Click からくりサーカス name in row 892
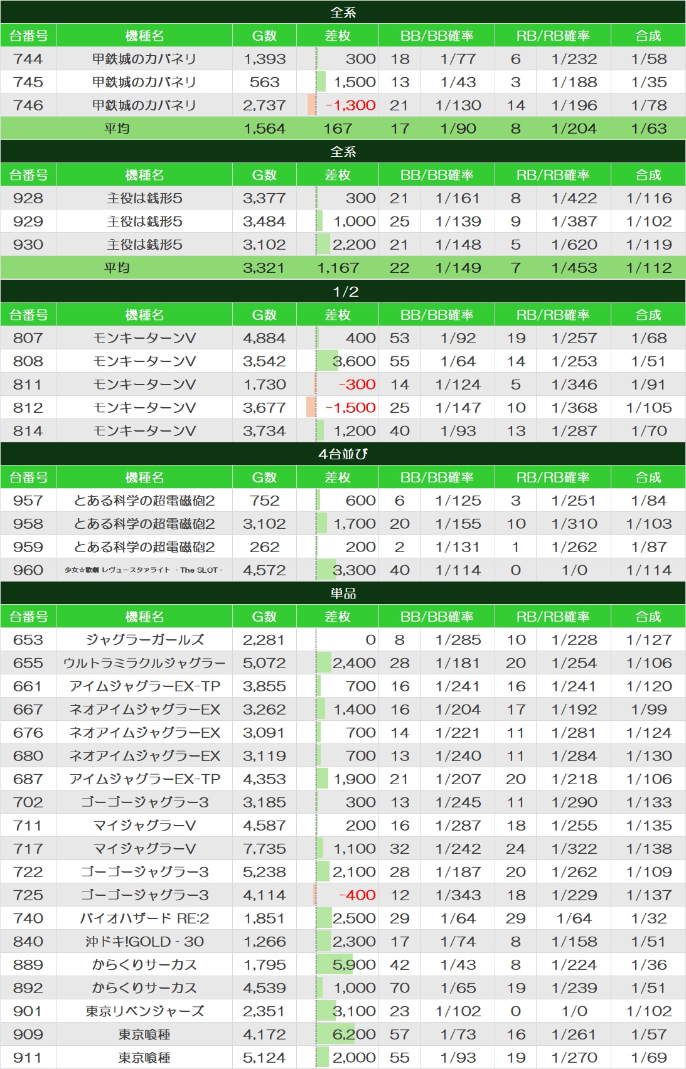 144,988
